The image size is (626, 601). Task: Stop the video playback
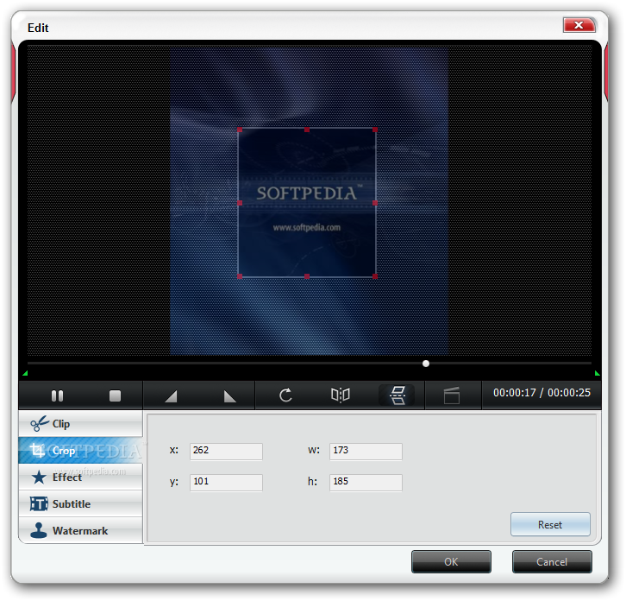115,395
